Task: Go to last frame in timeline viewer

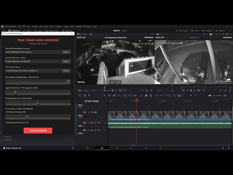Action: 199,90
